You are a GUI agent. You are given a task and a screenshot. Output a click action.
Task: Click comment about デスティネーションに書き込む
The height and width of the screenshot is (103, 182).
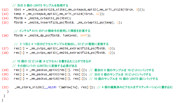click(135, 87)
